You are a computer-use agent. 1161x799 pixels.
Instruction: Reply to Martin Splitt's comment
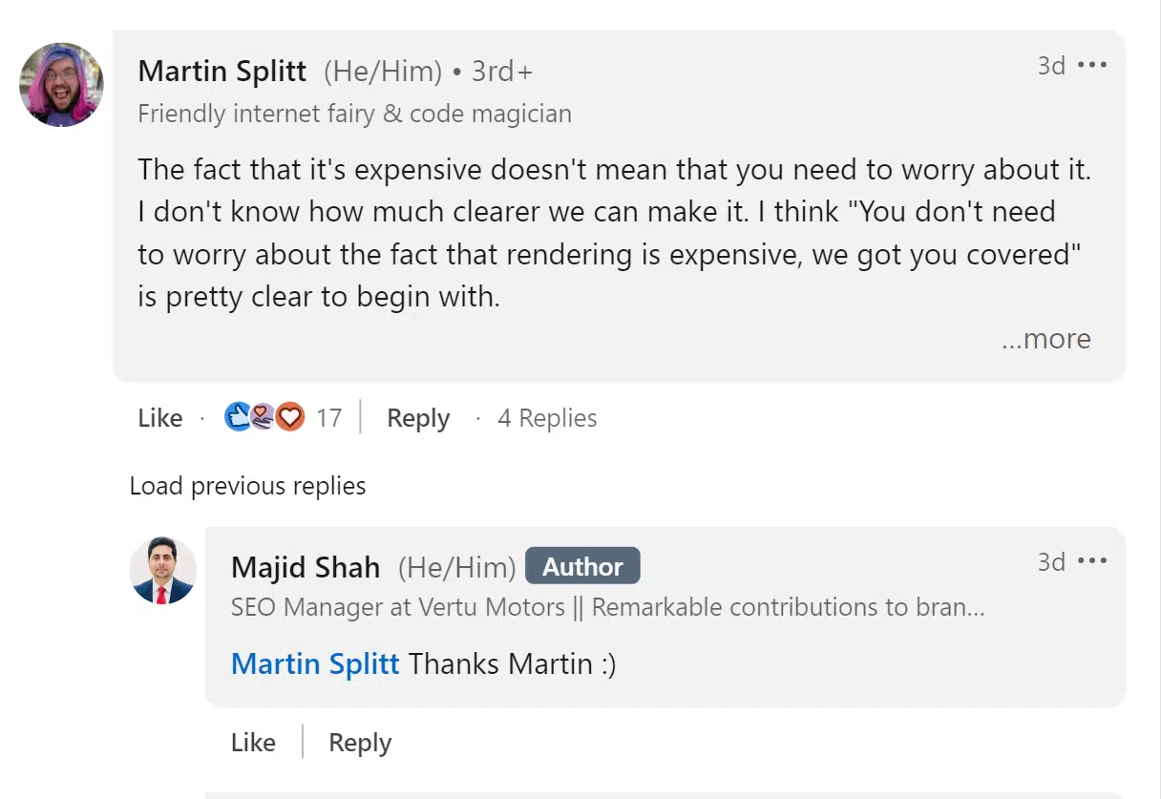(417, 417)
